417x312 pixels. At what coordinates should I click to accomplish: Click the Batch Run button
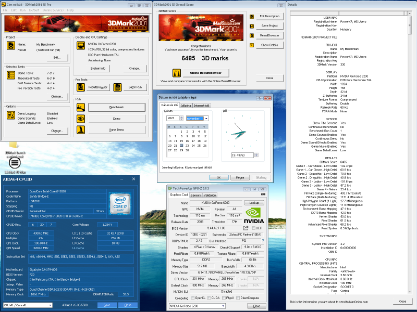(x=135, y=87)
